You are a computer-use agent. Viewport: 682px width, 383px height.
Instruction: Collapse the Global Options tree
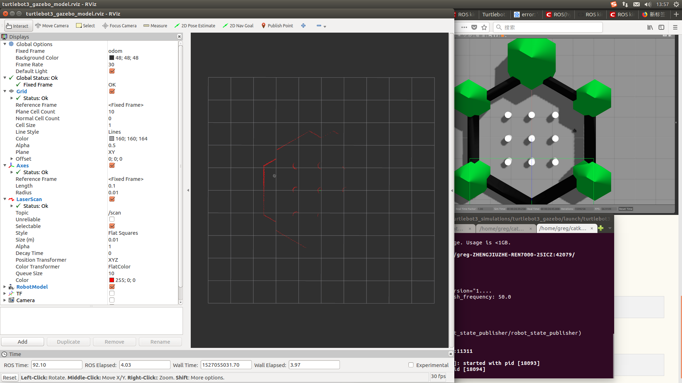(5, 44)
